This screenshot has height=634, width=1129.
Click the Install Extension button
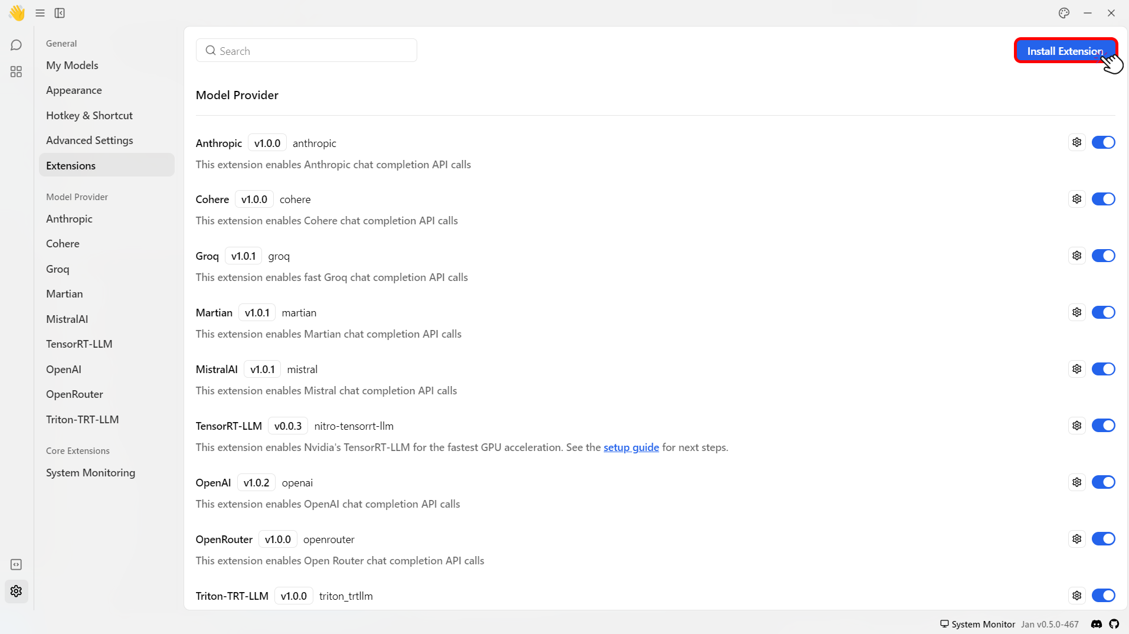click(x=1065, y=51)
